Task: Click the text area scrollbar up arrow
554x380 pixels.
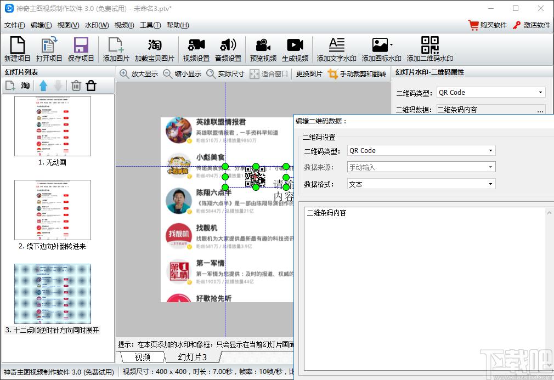Action: pyautogui.click(x=549, y=213)
